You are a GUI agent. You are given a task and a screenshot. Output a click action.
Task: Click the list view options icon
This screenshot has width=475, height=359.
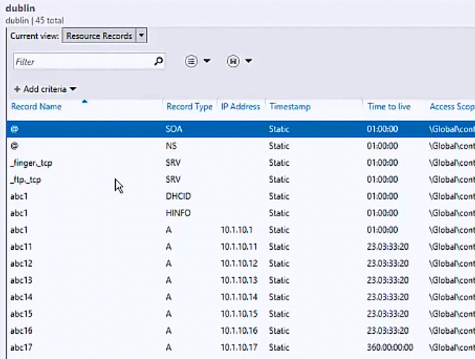pyautogui.click(x=191, y=61)
